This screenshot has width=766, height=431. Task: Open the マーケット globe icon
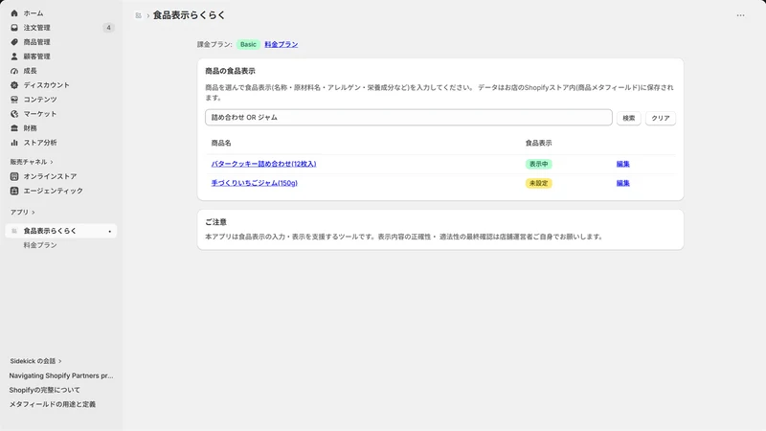(14, 114)
